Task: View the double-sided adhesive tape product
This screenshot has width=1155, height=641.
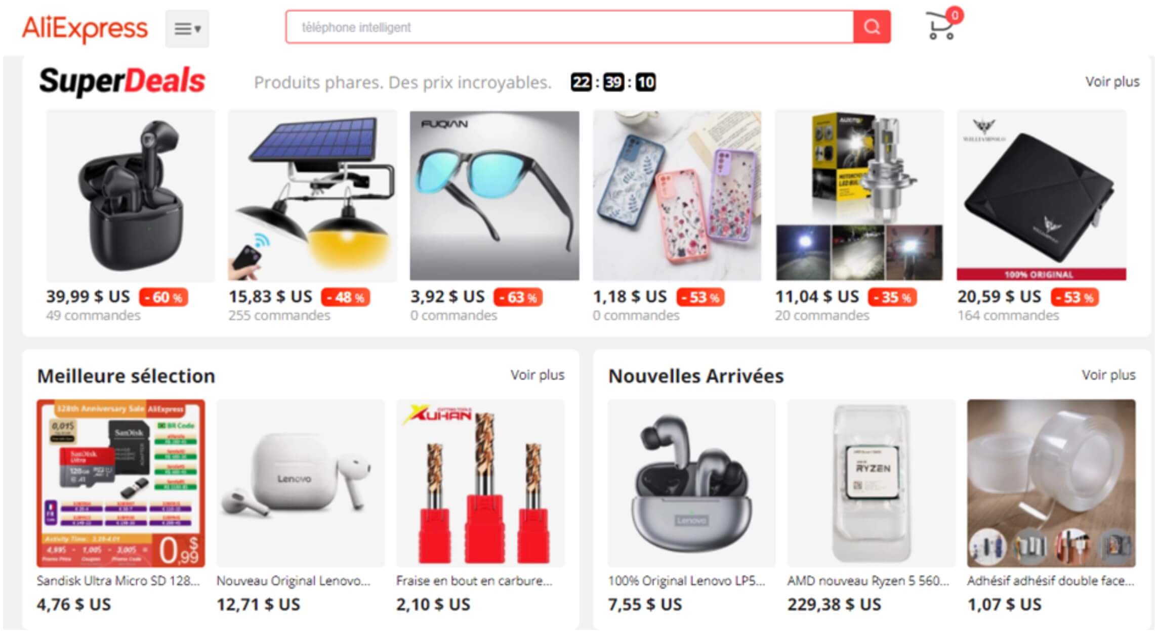Action: 1051,483
